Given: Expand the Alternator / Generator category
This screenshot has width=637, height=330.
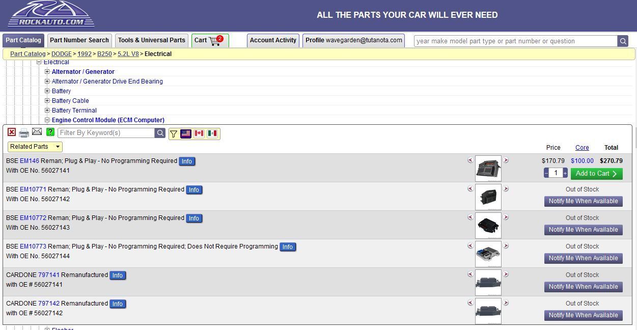Looking at the screenshot, I should (47, 72).
